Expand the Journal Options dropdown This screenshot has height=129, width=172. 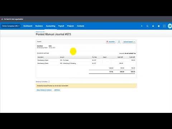(x=129, y=42)
